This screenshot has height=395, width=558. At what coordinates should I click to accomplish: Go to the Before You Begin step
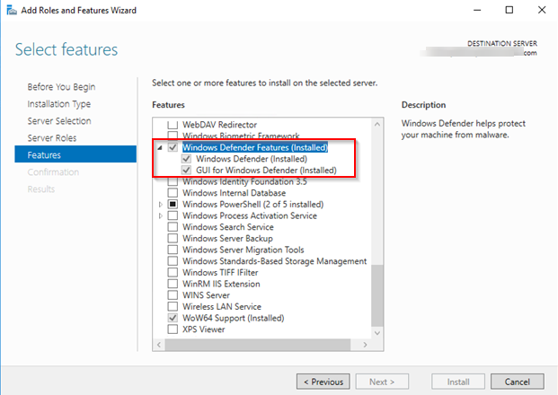point(61,87)
